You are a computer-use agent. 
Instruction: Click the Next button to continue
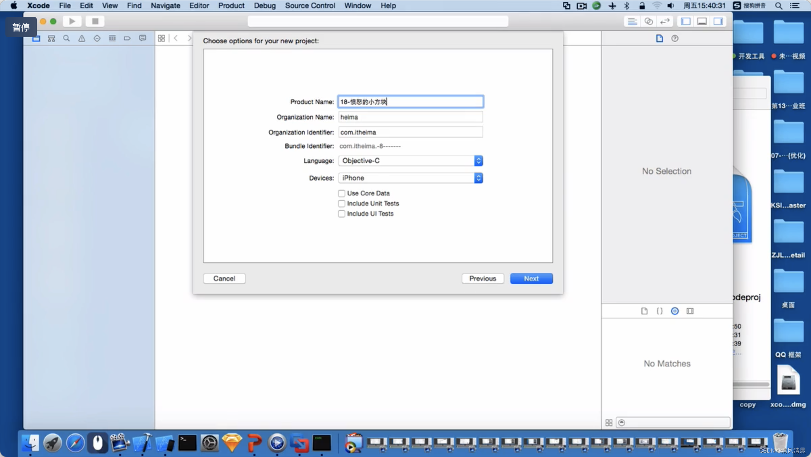tap(531, 278)
